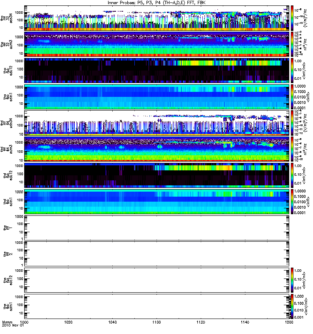The width and height of the screenshot is (313, 334).
Task: Click the empty the fff 2 panel
Action: (157, 254)
